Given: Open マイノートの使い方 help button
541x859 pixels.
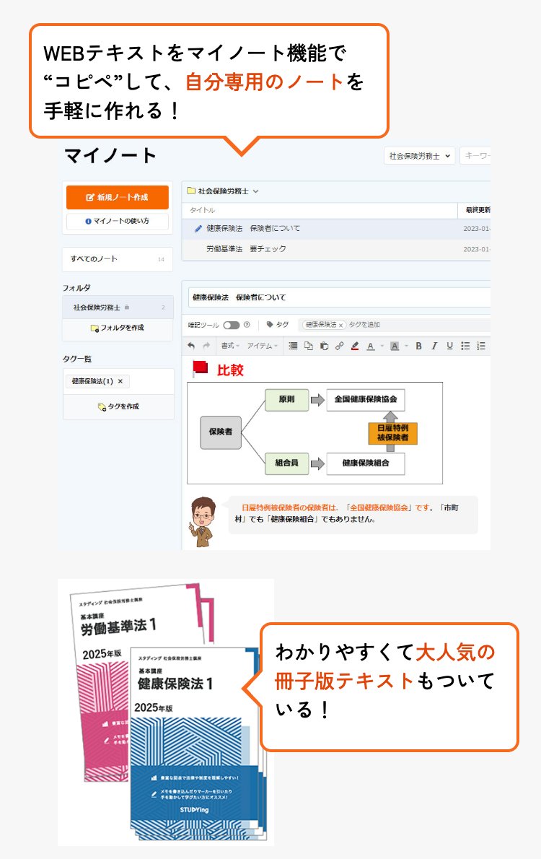Looking at the screenshot, I should pos(117,221).
